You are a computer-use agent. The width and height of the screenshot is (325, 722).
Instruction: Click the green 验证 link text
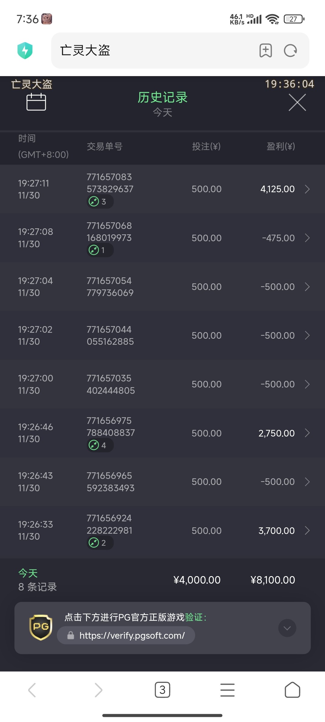coord(194,617)
